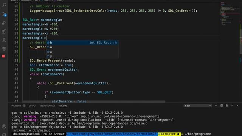
Task: Click the code minimap overview
Action: pos(230,14)
